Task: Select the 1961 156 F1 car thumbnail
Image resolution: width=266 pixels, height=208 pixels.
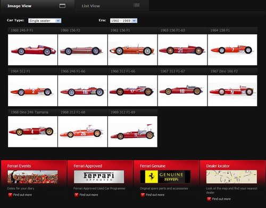Action: (132, 50)
